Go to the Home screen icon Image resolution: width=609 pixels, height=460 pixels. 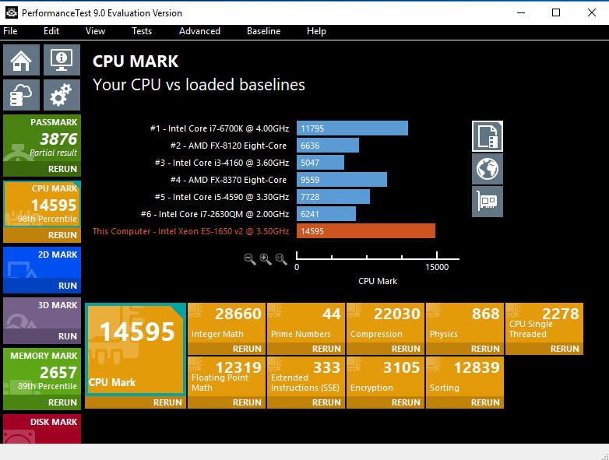click(x=21, y=60)
